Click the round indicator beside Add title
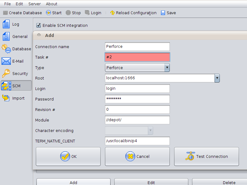The image size is (247, 185). [x=39, y=35]
